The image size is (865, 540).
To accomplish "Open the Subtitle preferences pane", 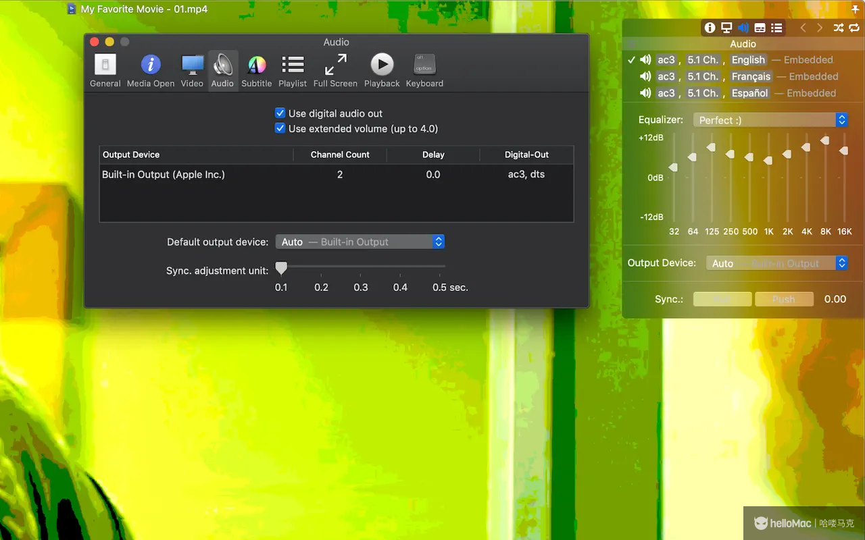I will coord(257,71).
